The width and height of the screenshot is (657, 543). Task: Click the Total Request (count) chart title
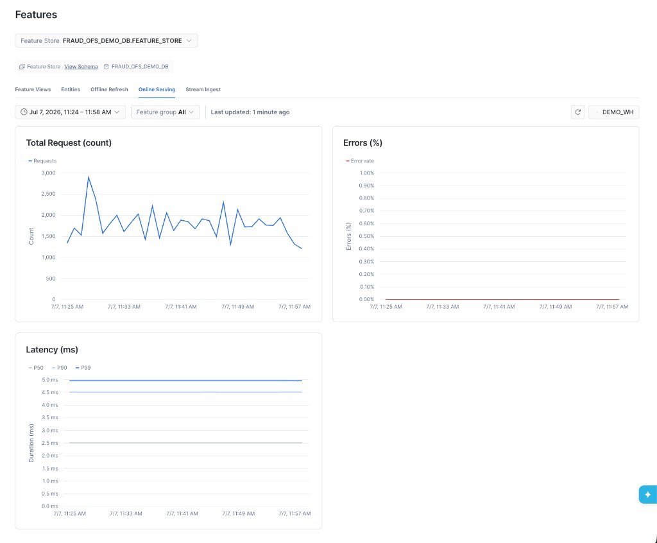click(69, 143)
